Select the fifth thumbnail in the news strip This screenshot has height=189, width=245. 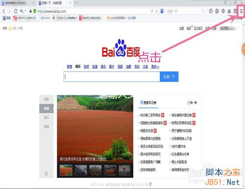(124, 170)
